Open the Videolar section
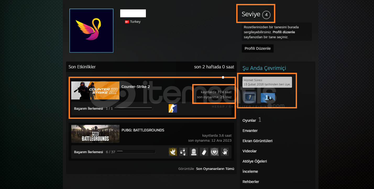This screenshot has width=374, height=189. coord(250,151)
